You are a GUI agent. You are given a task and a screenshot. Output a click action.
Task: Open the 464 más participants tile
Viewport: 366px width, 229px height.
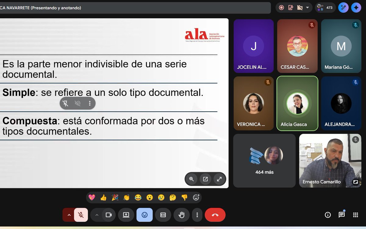click(x=264, y=161)
